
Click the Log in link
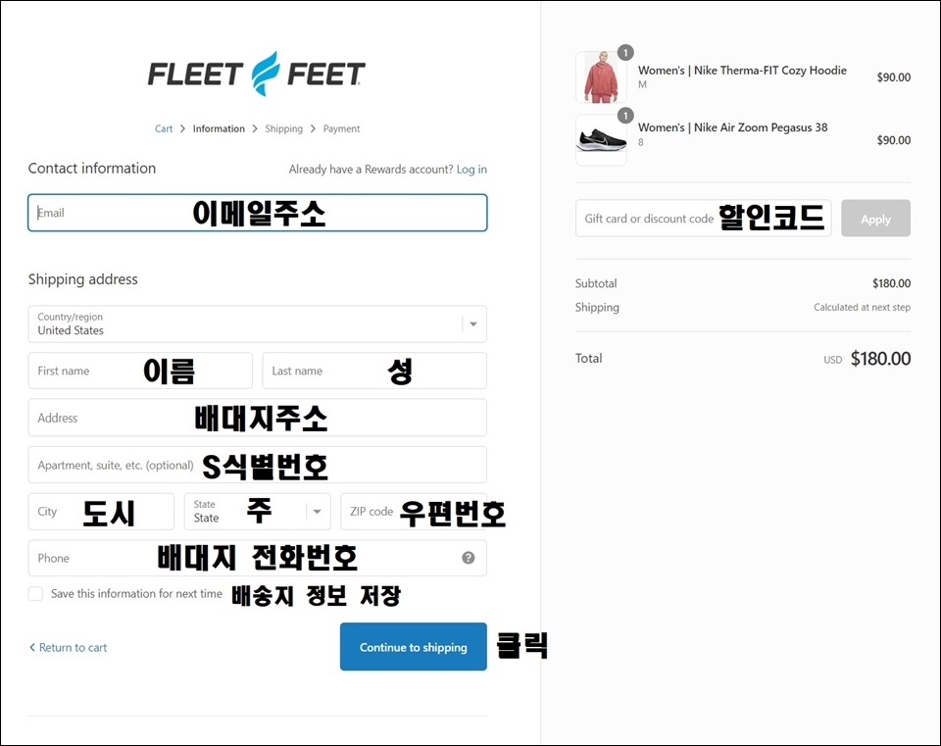pos(471,170)
